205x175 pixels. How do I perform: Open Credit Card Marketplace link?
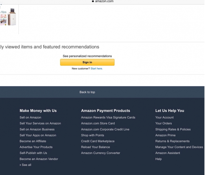tap(98, 141)
